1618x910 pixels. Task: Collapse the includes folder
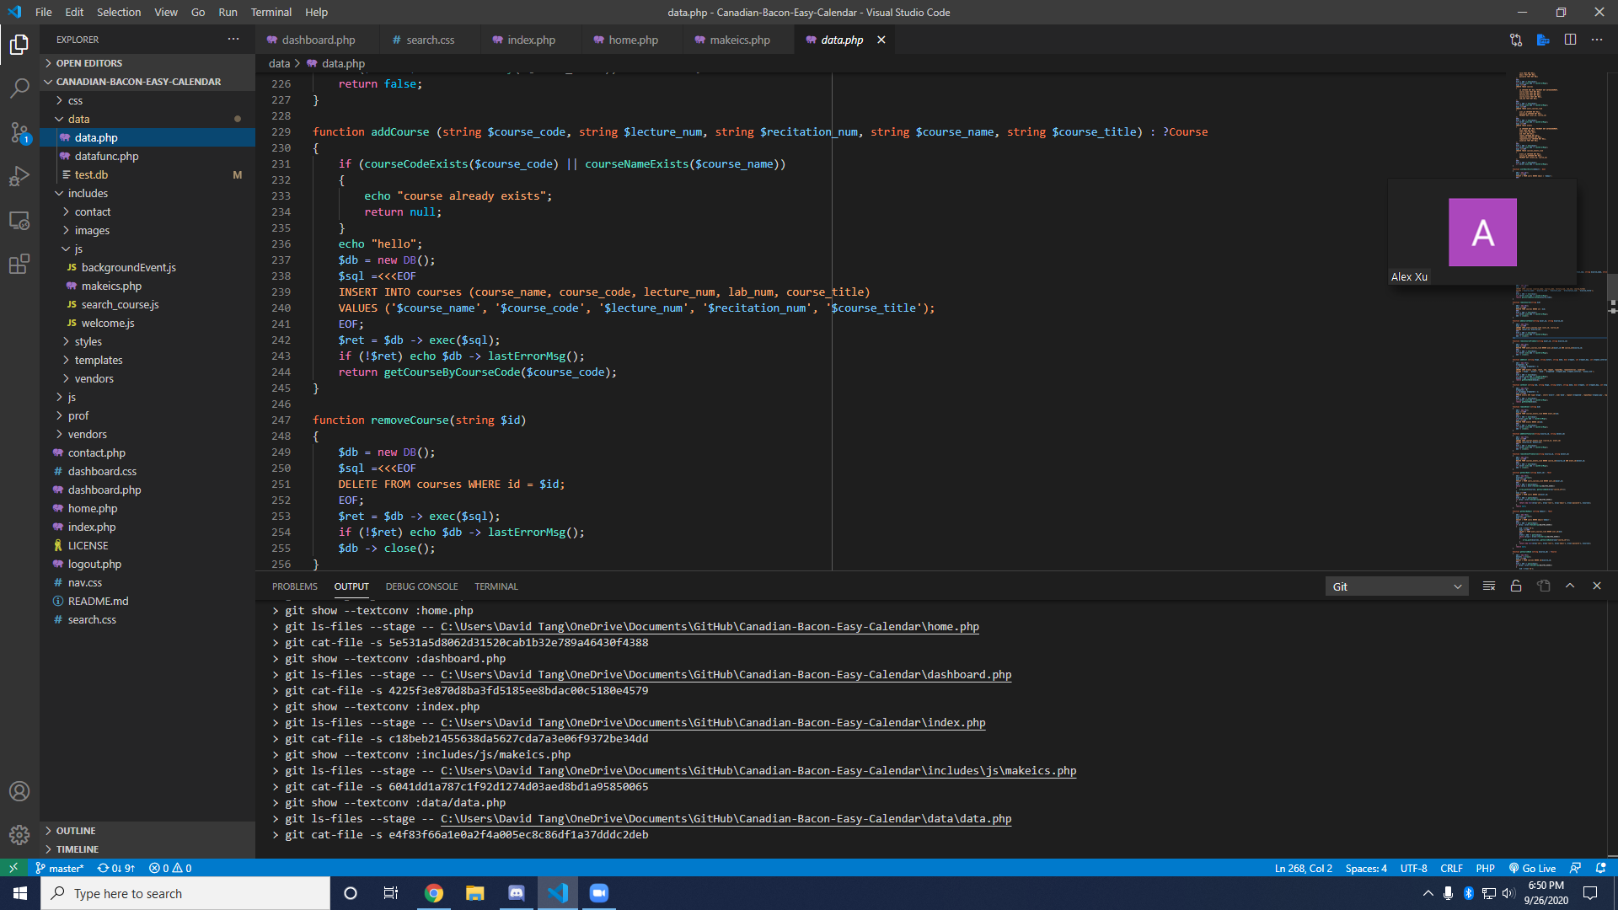point(88,193)
